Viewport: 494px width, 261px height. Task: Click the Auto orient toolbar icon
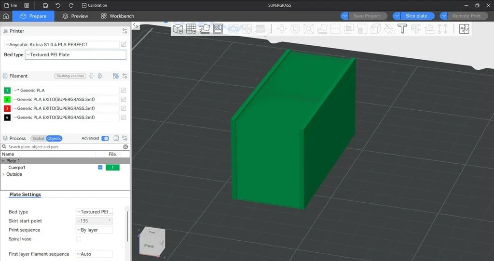click(205, 29)
